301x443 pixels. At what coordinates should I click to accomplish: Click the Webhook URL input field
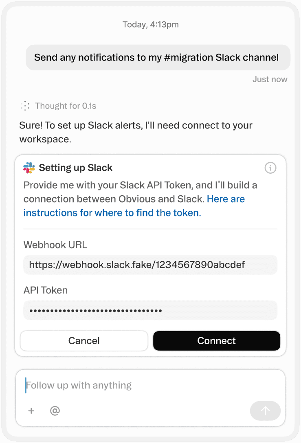(x=150, y=265)
